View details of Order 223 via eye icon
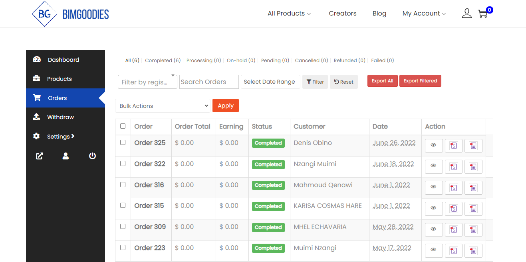The image size is (526, 262). pyautogui.click(x=434, y=250)
